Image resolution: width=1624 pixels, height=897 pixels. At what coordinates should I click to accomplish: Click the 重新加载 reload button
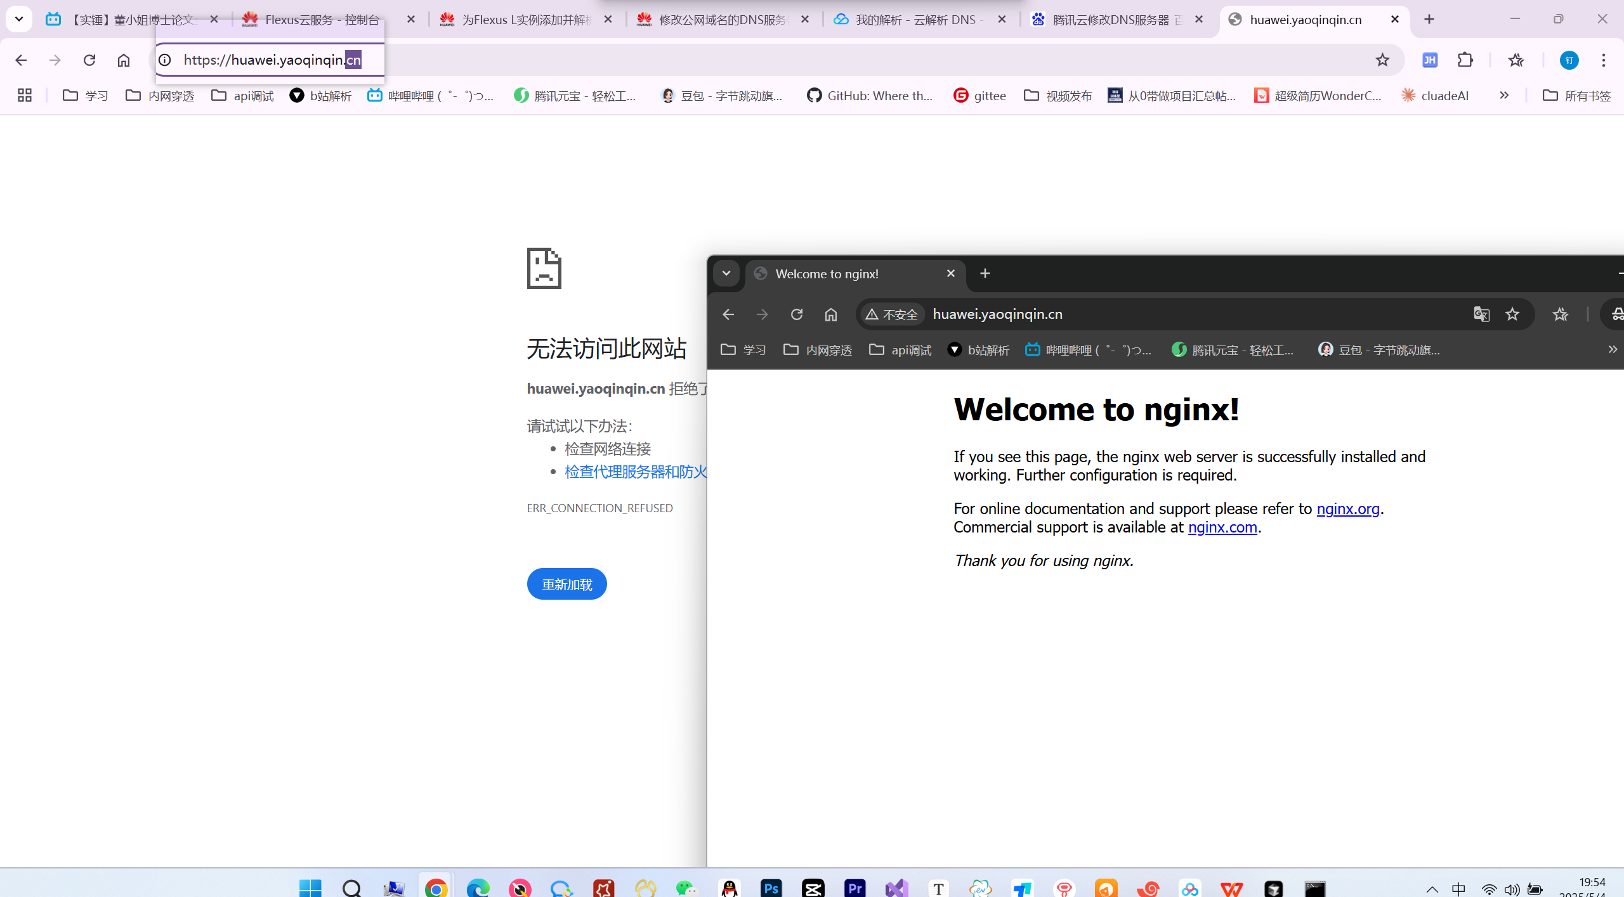566,584
